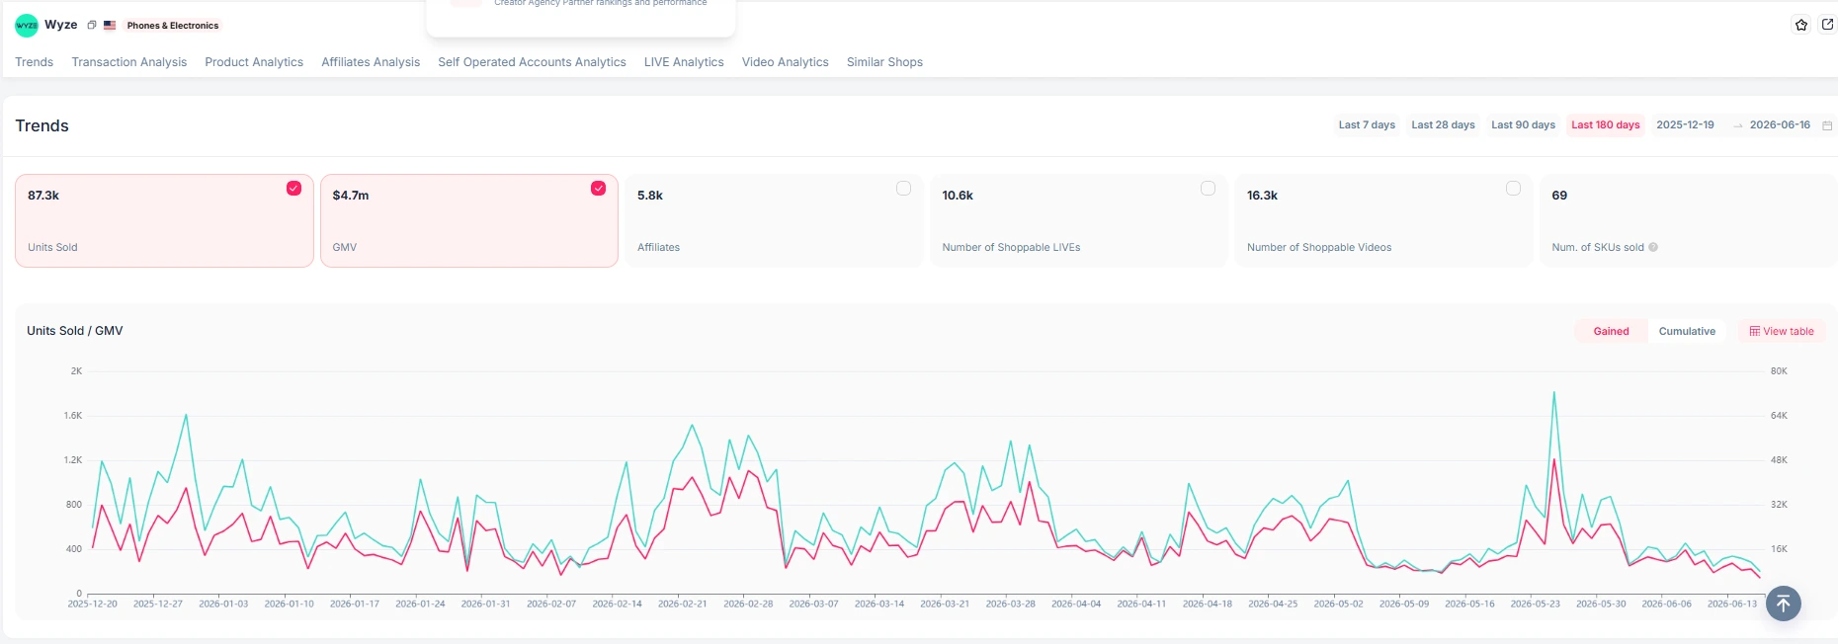
Task: Open Self Operated Accounts Analytics tab
Action: point(533,62)
